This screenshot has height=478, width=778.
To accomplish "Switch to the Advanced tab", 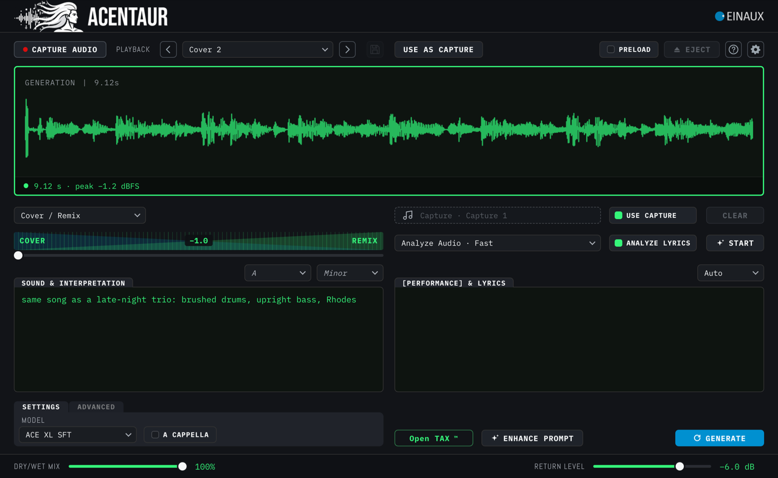I will coord(96,407).
